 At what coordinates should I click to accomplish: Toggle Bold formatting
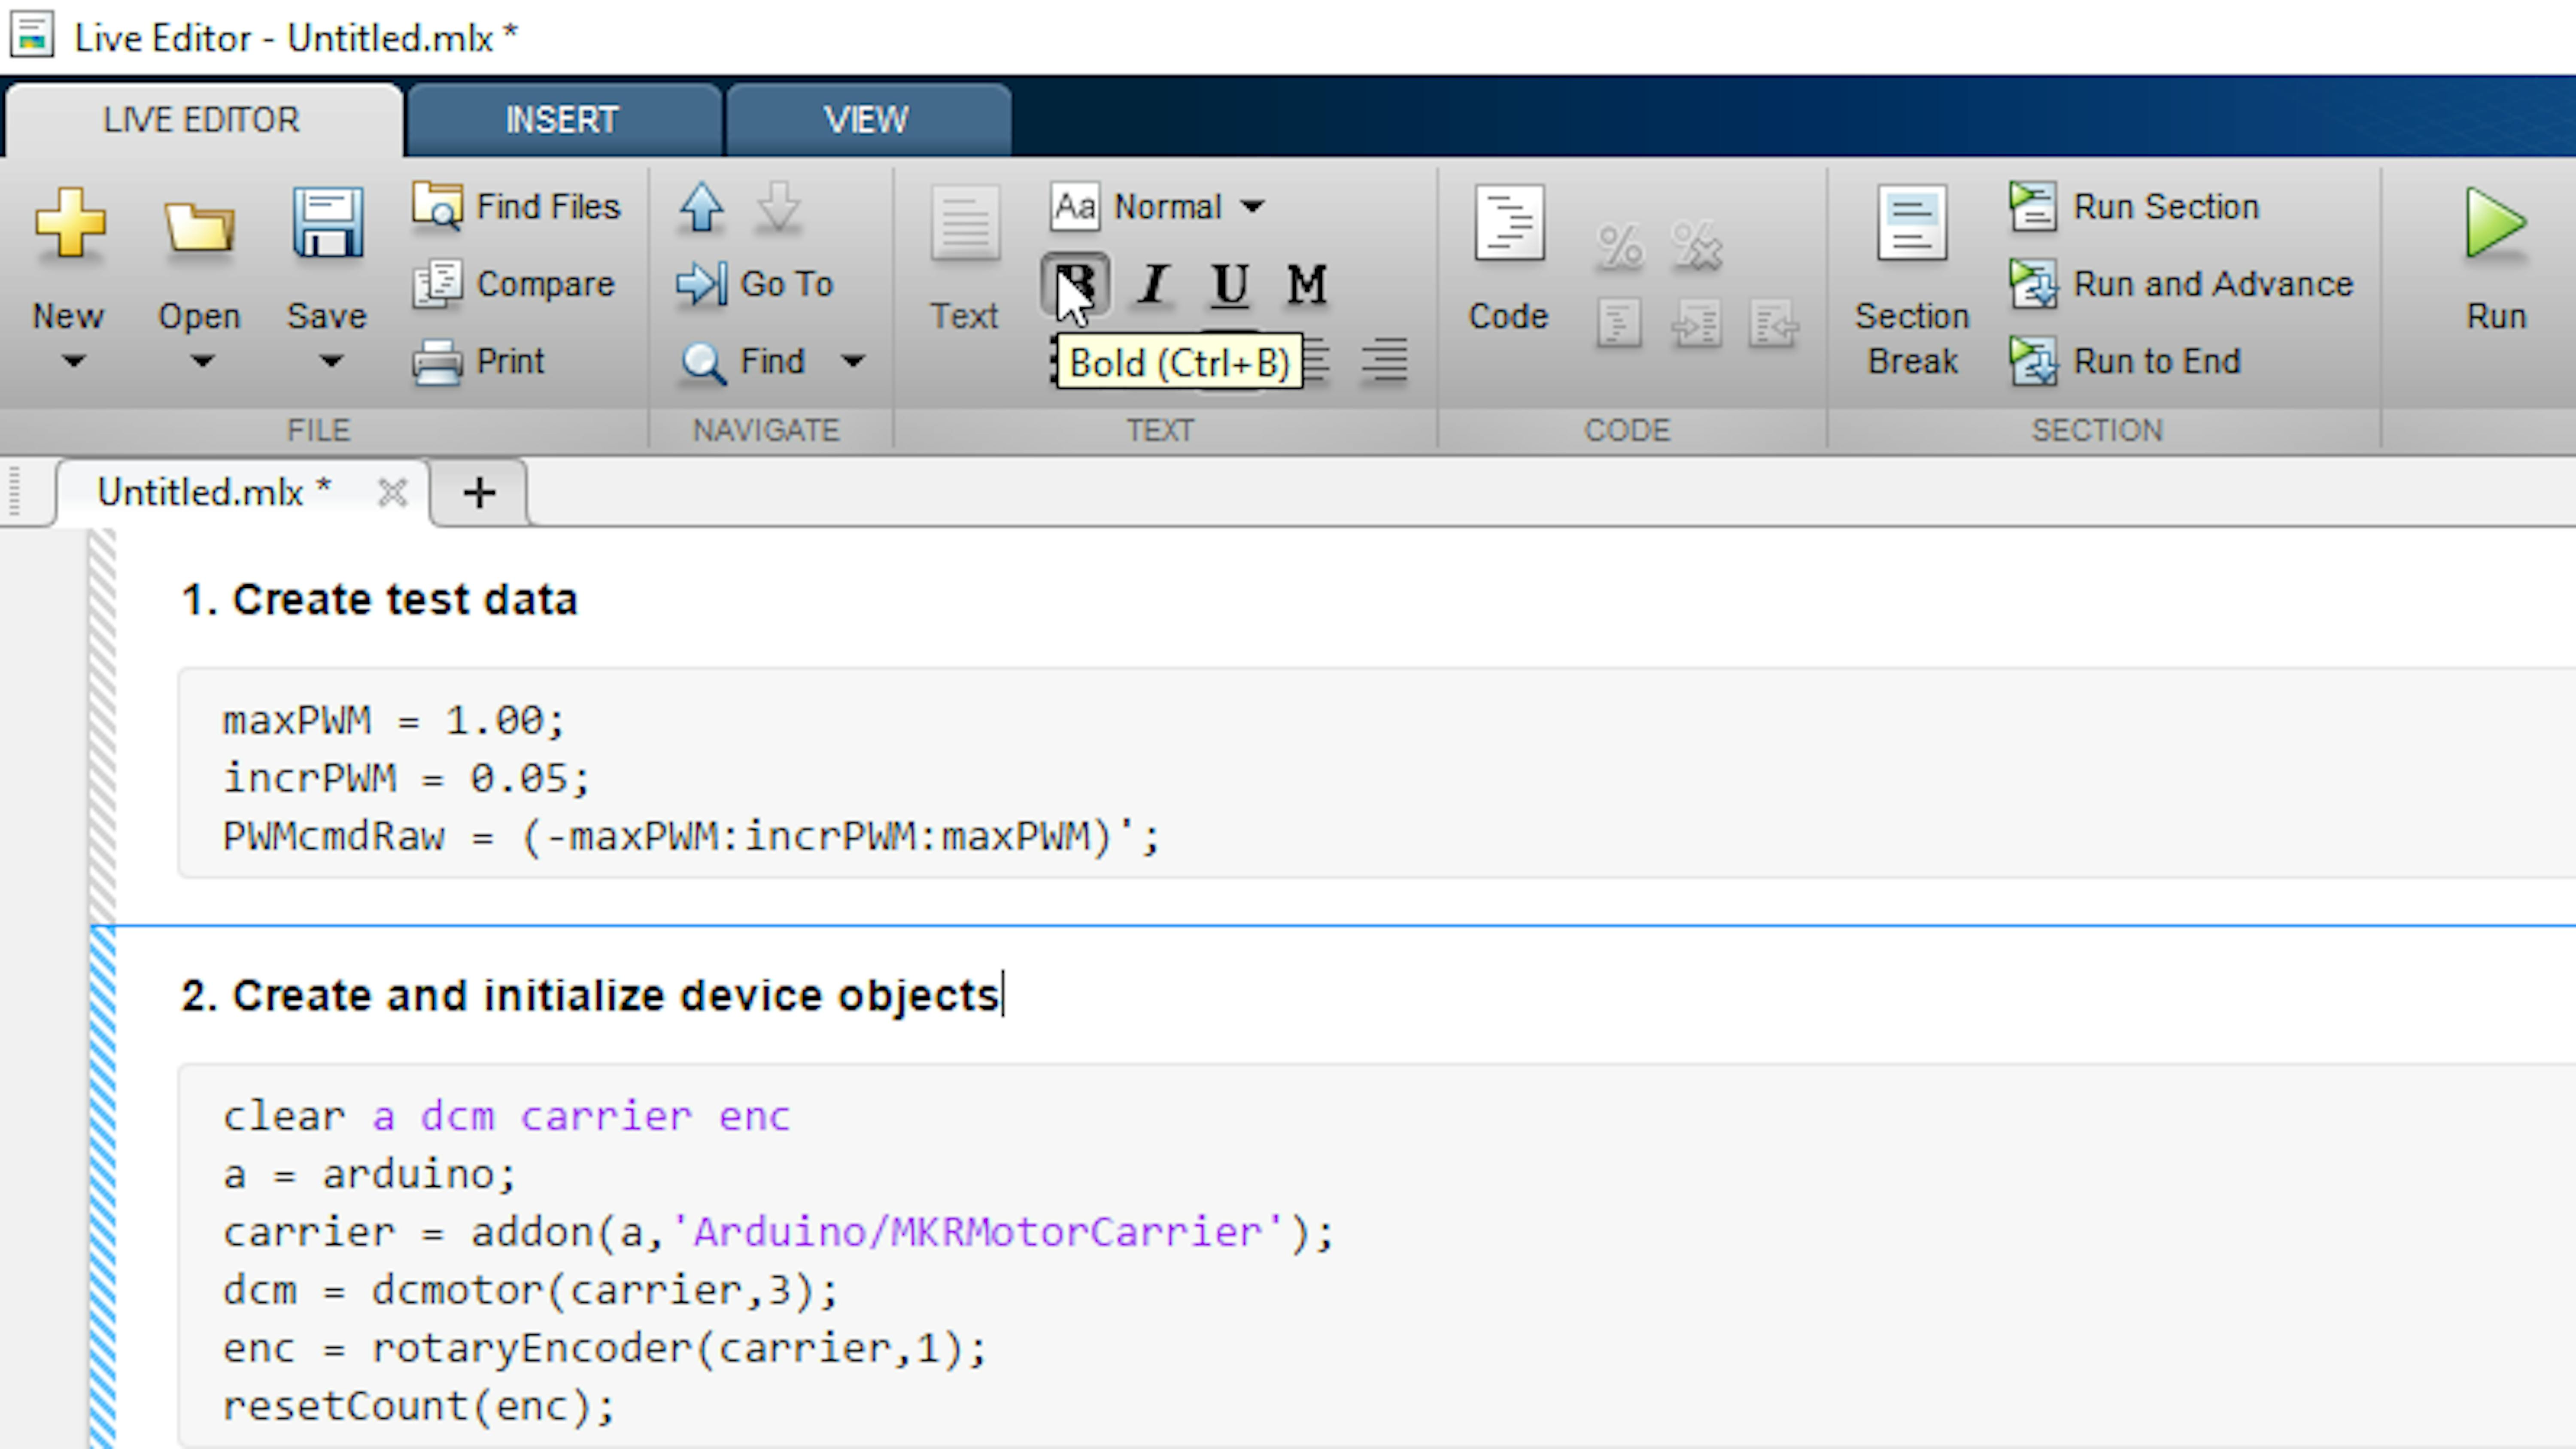1075,285
